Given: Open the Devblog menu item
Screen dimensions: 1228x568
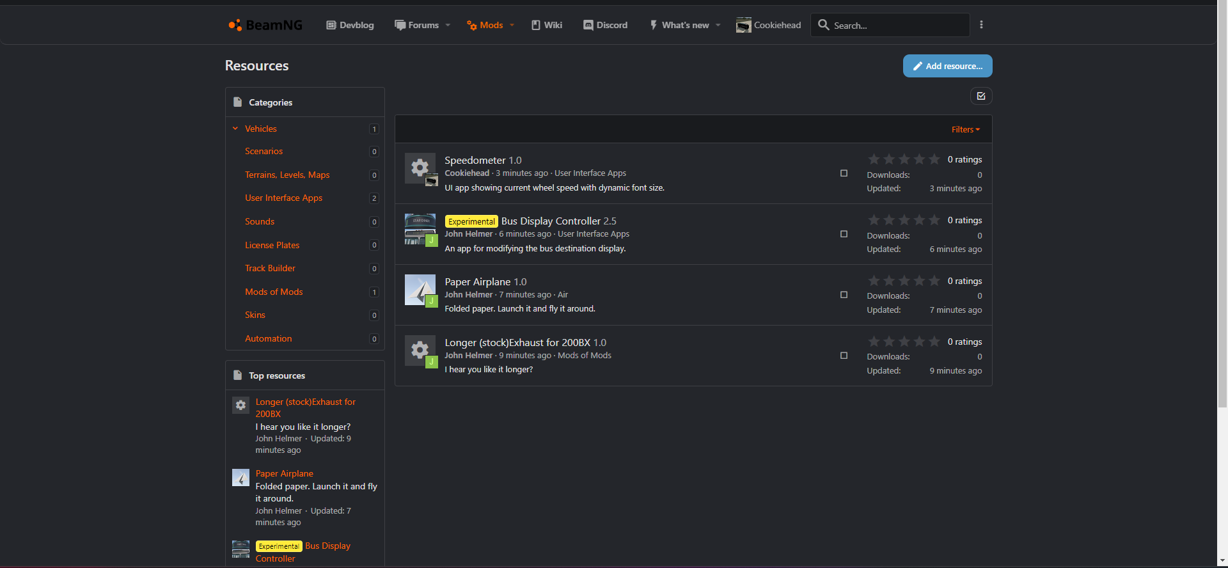Looking at the screenshot, I should [x=350, y=25].
